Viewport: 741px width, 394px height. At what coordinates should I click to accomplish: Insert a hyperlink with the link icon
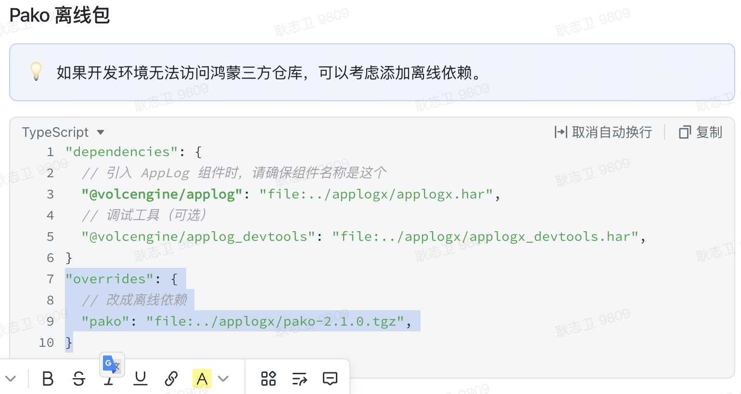(x=171, y=379)
